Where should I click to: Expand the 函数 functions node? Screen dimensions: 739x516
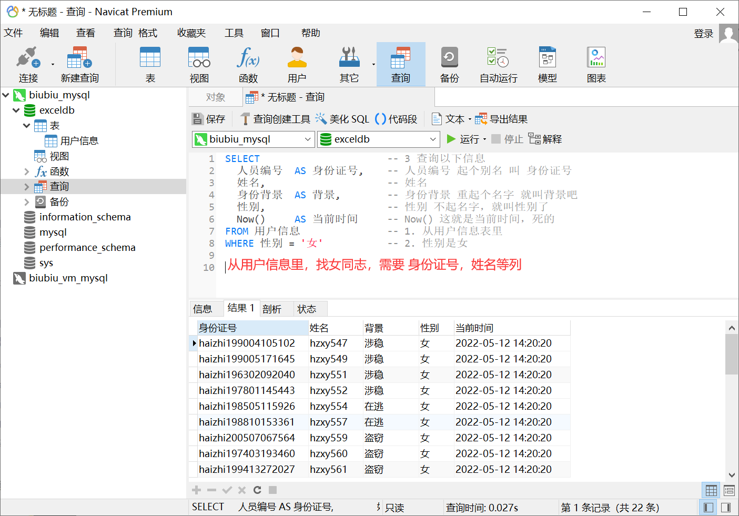(x=27, y=171)
